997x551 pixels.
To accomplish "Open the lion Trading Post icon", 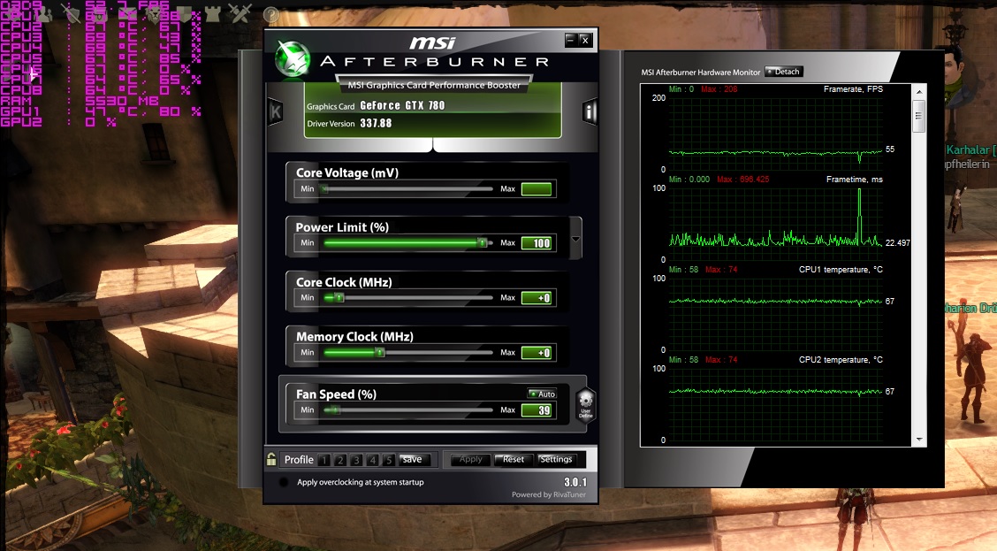I will [x=155, y=15].
